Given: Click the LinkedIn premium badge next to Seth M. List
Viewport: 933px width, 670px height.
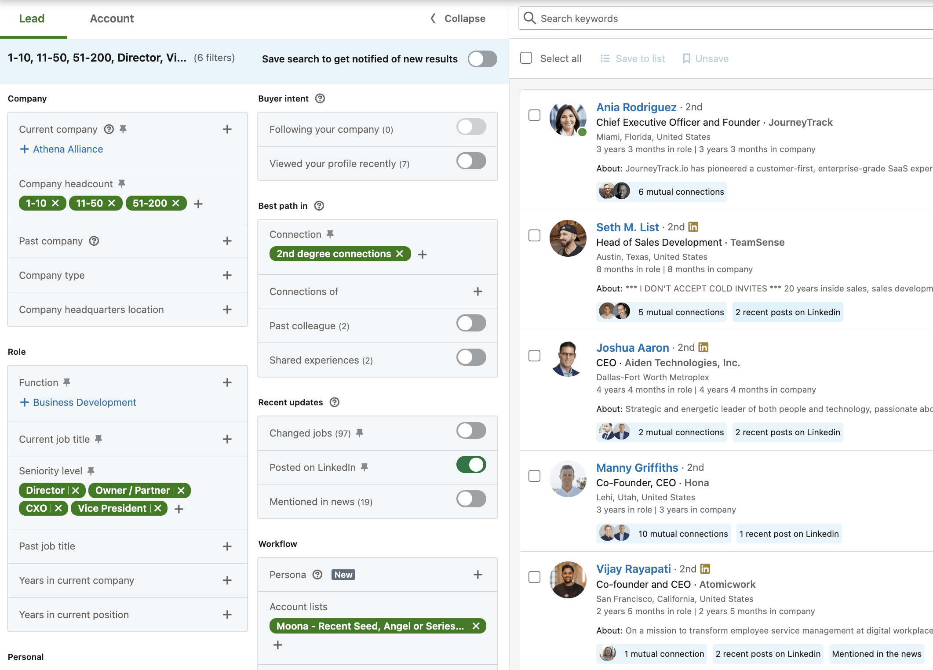Looking at the screenshot, I should 693,227.
